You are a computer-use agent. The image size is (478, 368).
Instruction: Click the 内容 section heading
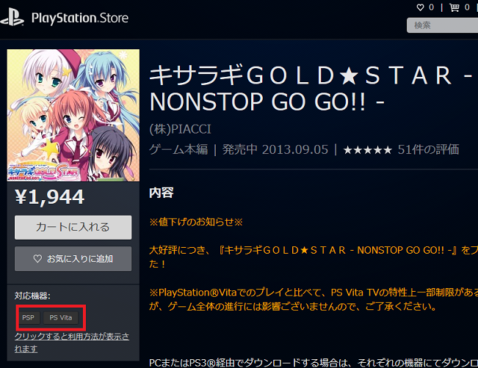[x=162, y=193]
